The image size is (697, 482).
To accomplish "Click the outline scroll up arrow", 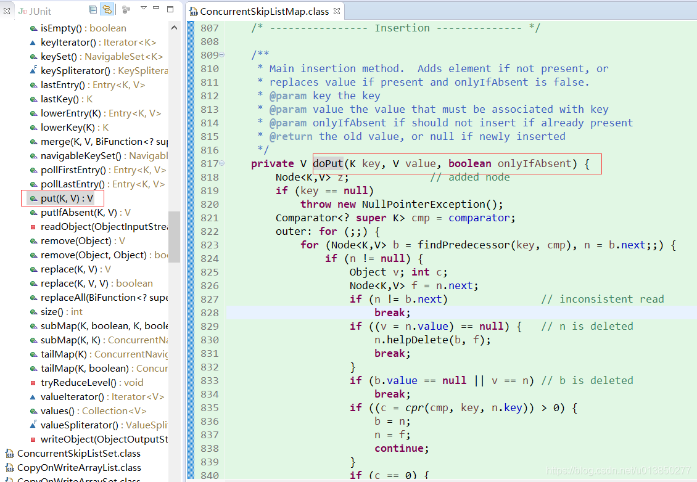I will click(x=174, y=28).
